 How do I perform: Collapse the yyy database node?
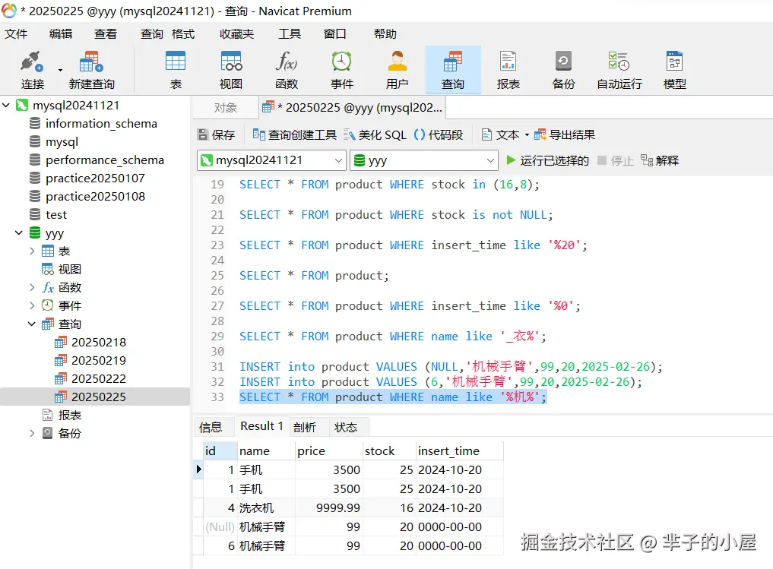19,232
